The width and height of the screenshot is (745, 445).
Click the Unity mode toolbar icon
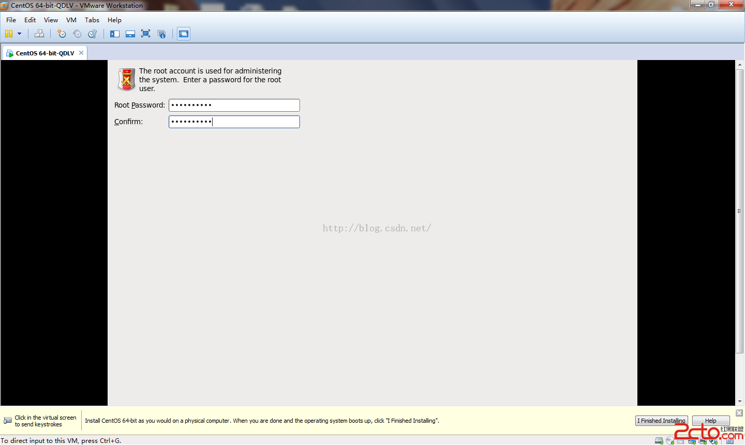(161, 34)
